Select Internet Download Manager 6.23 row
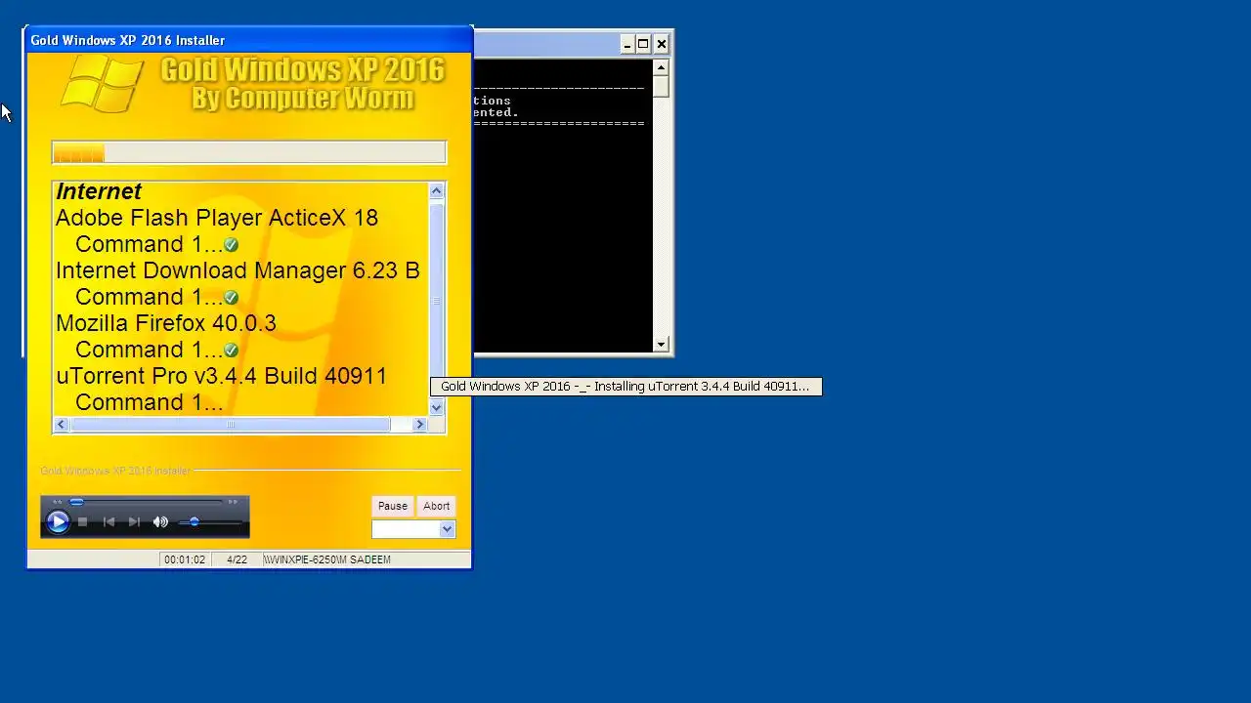The height and width of the screenshot is (703, 1251). click(x=238, y=270)
